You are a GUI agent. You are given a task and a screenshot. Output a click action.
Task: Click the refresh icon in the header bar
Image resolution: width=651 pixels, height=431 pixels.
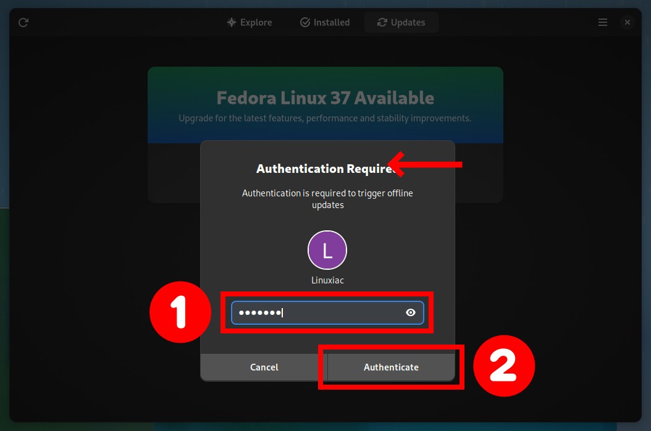[23, 22]
